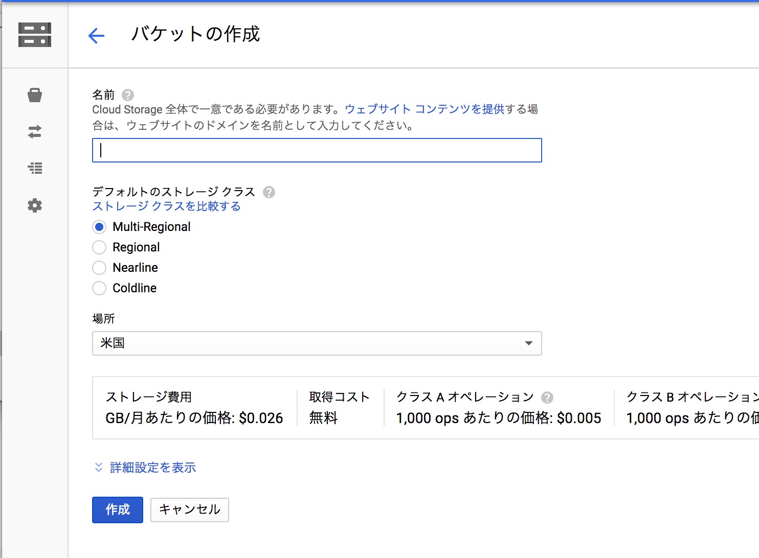Choose the Coldline storage class
The image size is (759, 558).
[x=99, y=288]
